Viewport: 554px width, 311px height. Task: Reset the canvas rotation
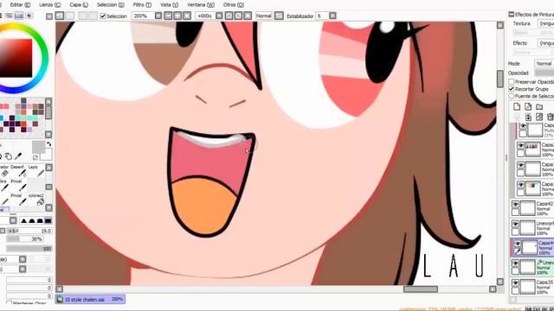point(248,16)
